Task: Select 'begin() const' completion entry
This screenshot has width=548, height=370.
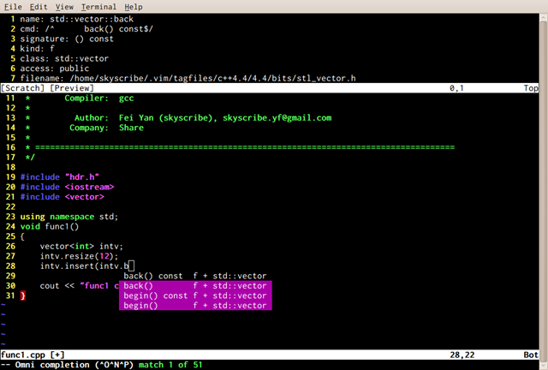Action: point(195,295)
